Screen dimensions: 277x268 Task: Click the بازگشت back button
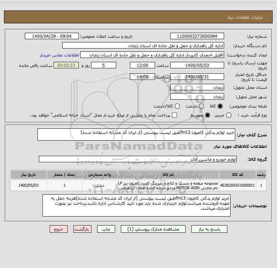coord(82,229)
